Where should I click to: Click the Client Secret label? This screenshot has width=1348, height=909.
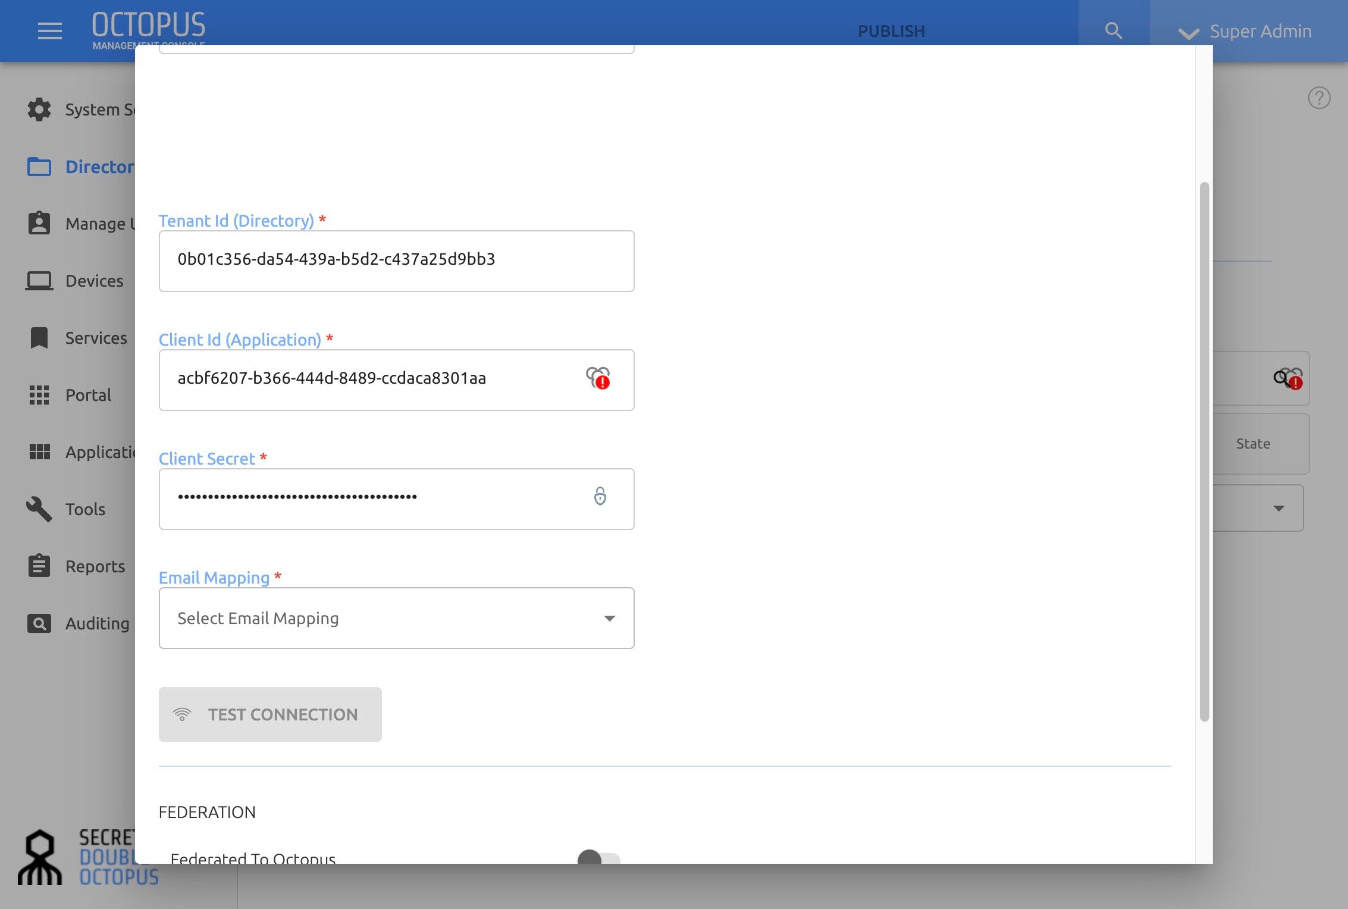click(207, 459)
